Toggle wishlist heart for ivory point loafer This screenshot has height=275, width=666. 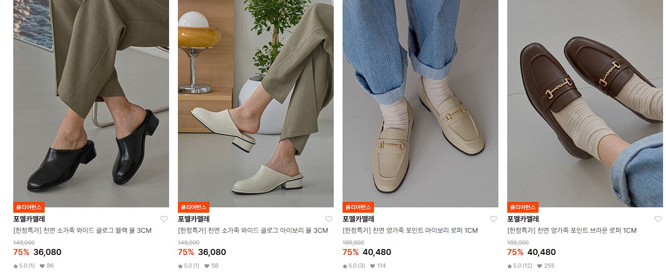(x=493, y=219)
